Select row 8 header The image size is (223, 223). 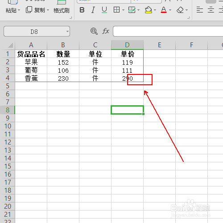coord(8,110)
